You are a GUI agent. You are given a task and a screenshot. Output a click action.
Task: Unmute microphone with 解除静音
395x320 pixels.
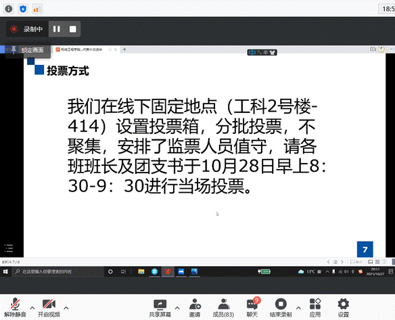(15, 307)
